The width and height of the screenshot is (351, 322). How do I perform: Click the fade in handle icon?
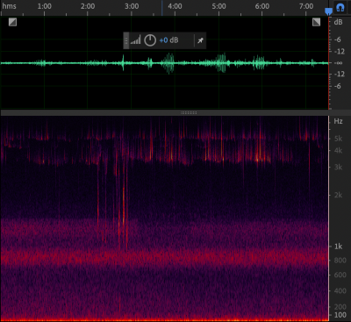pyautogui.click(x=12, y=22)
